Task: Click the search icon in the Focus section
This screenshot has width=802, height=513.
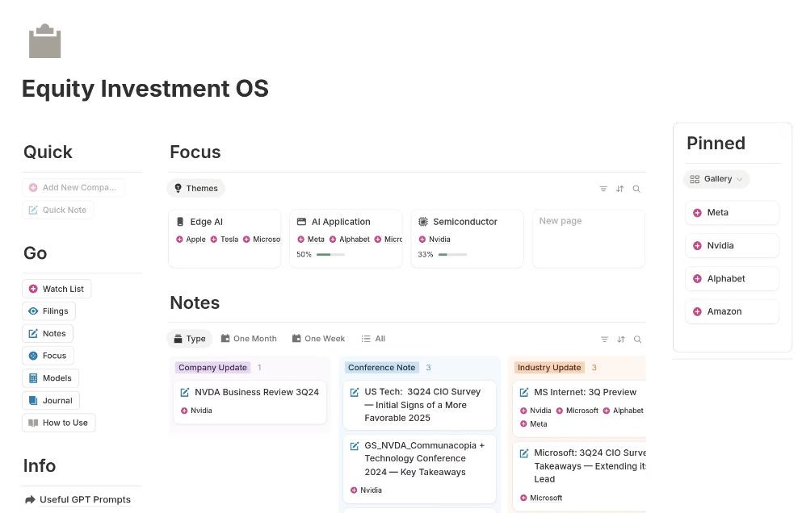Action: (x=636, y=189)
